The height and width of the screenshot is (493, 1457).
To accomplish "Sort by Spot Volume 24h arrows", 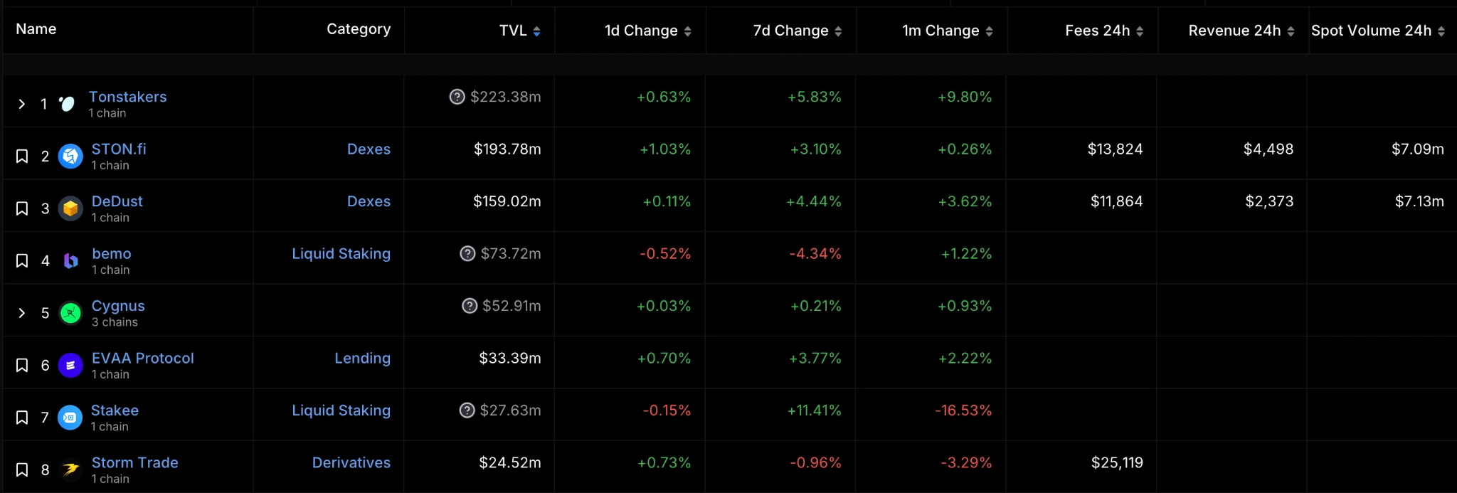I will pos(1441,31).
